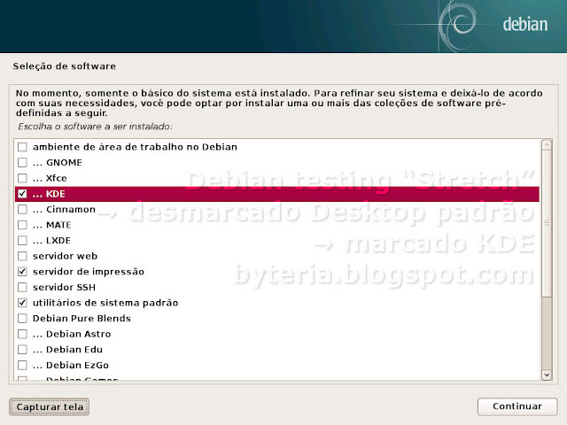Check the Debian Pure Blends checkbox

pos(22,318)
